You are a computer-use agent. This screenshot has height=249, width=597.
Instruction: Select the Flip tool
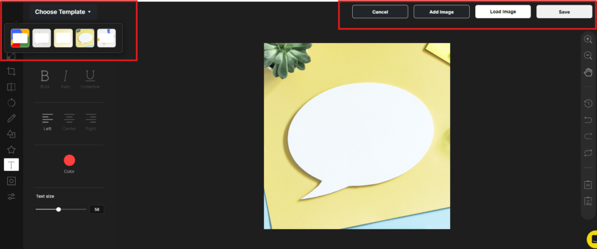click(11, 87)
